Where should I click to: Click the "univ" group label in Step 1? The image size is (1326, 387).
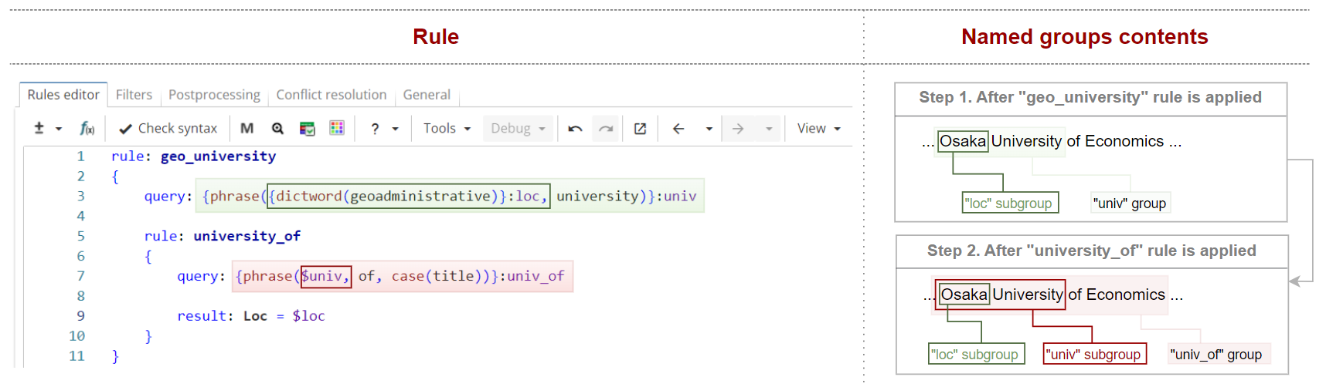click(x=1129, y=203)
